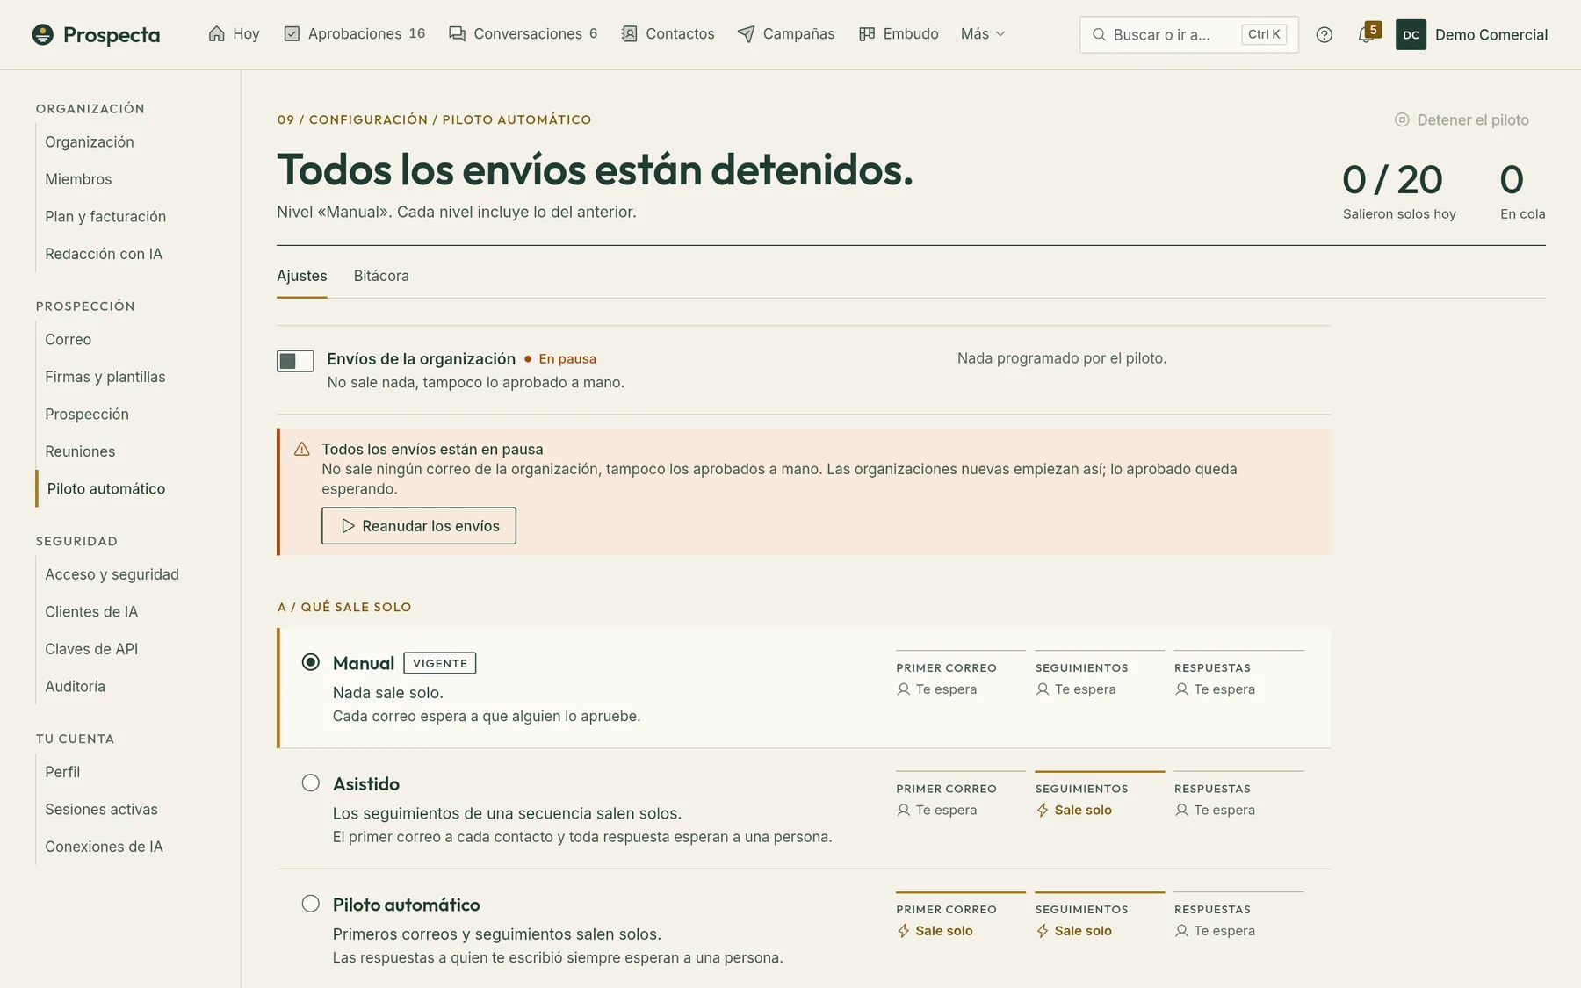Screen dimensions: 1581x988
Task: Open the Auditoría page
Action: [x=76, y=687]
